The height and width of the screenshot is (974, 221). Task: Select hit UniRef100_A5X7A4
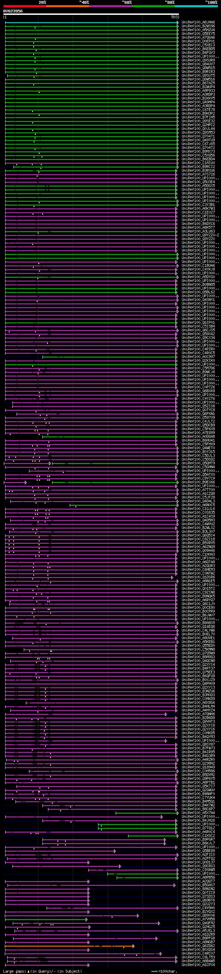[x=198, y=813]
